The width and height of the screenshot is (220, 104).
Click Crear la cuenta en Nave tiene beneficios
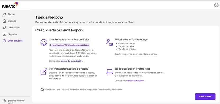click(69, 39)
